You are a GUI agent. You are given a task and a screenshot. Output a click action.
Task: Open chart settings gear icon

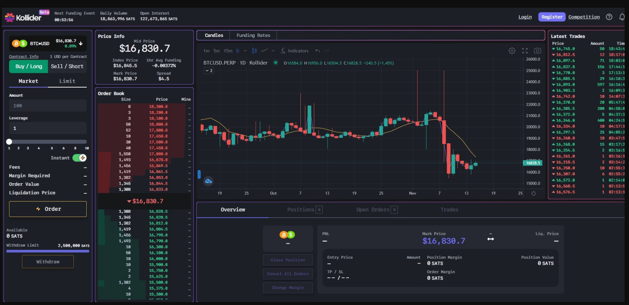[x=512, y=51]
